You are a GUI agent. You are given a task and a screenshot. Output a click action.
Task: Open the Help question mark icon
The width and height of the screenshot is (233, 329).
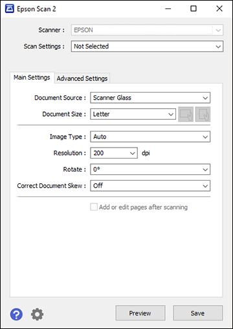click(x=16, y=314)
